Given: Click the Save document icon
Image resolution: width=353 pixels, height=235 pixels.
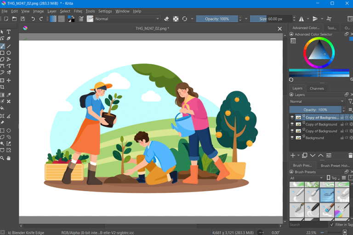Looking at the screenshot, I should [x=23, y=19].
